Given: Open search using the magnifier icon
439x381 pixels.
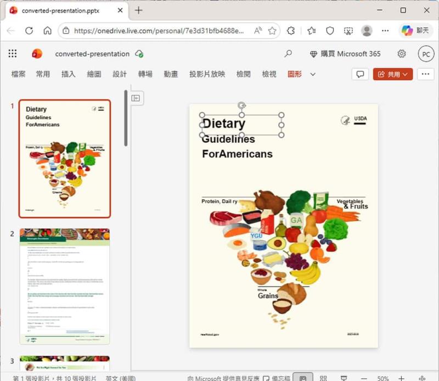Looking at the screenshot, I should (288, 54).
